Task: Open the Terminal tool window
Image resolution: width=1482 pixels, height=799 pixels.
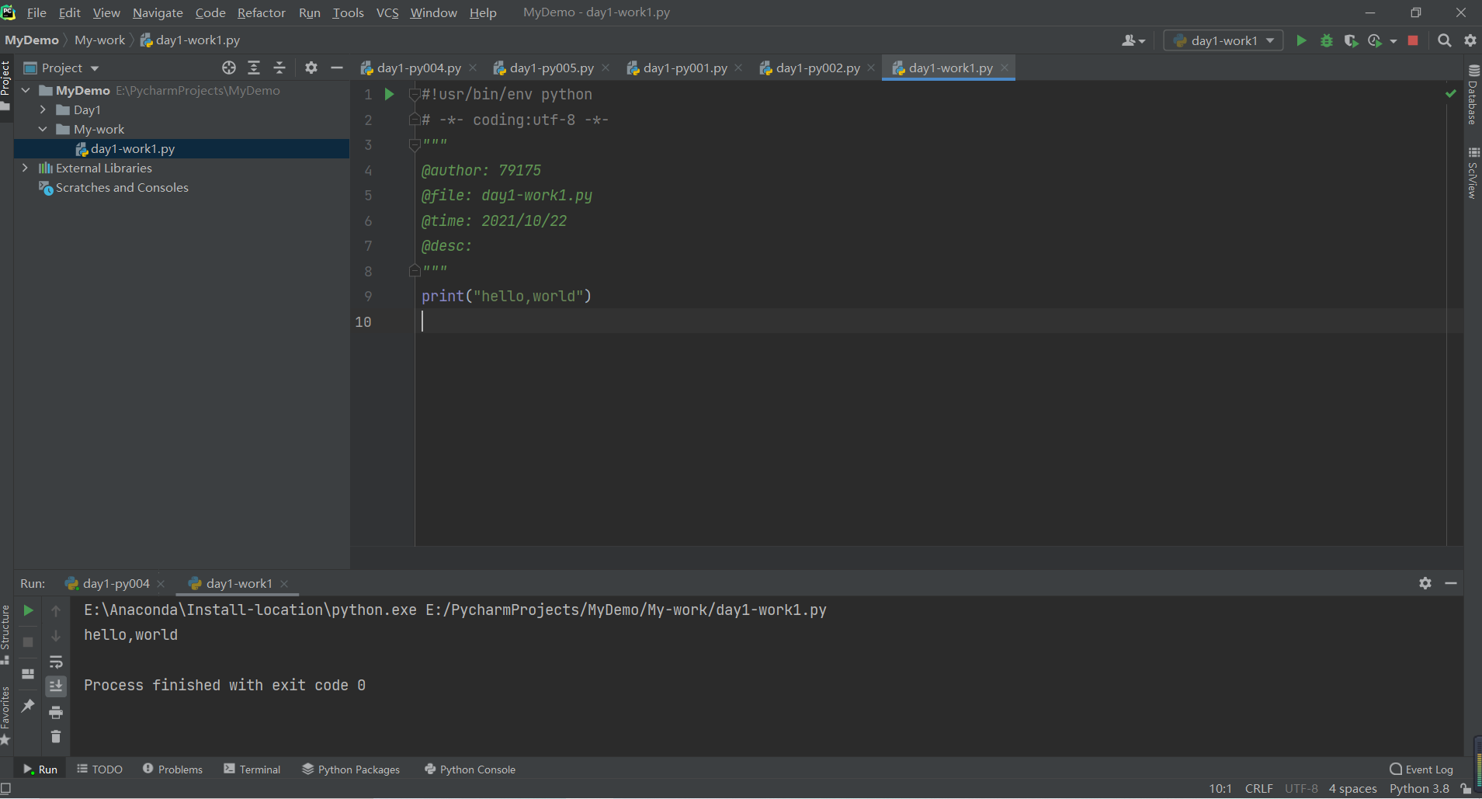Action: point(252,769)
